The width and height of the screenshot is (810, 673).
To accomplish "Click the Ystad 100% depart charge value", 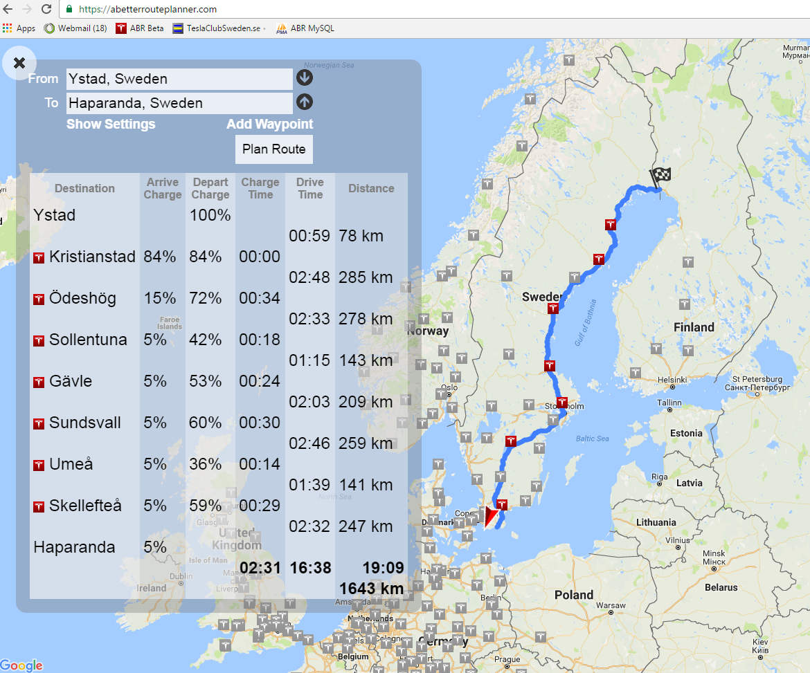I will tap(210, 215).
